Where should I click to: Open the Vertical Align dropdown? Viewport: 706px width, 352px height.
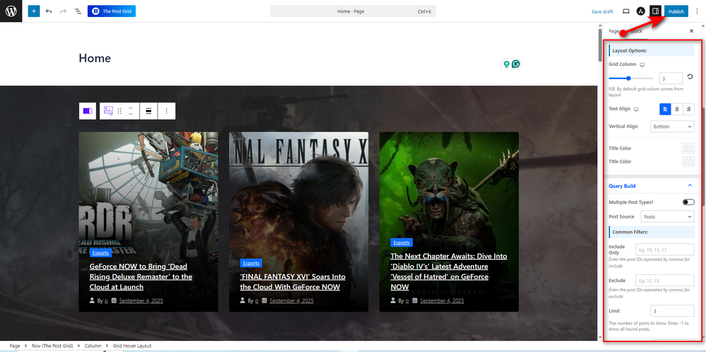point(672,126)
